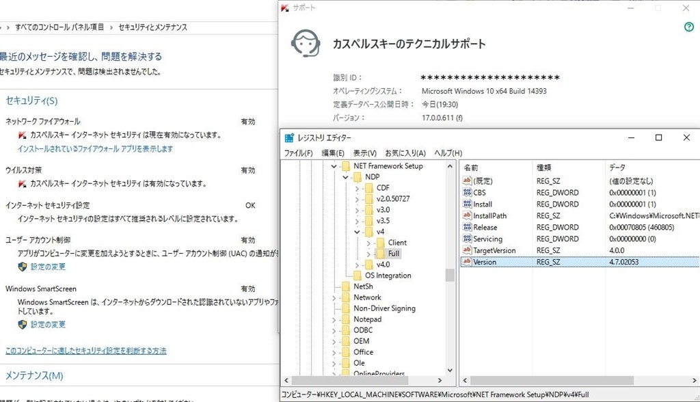Screen dimensions: 700x402
Task: Click Kaspersky icon beside network firewall status
Action: tap(23, 135)
